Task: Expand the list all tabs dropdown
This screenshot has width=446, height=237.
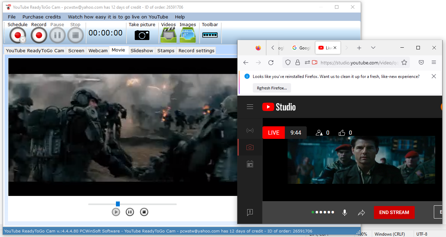Action: tap(373, 48)
